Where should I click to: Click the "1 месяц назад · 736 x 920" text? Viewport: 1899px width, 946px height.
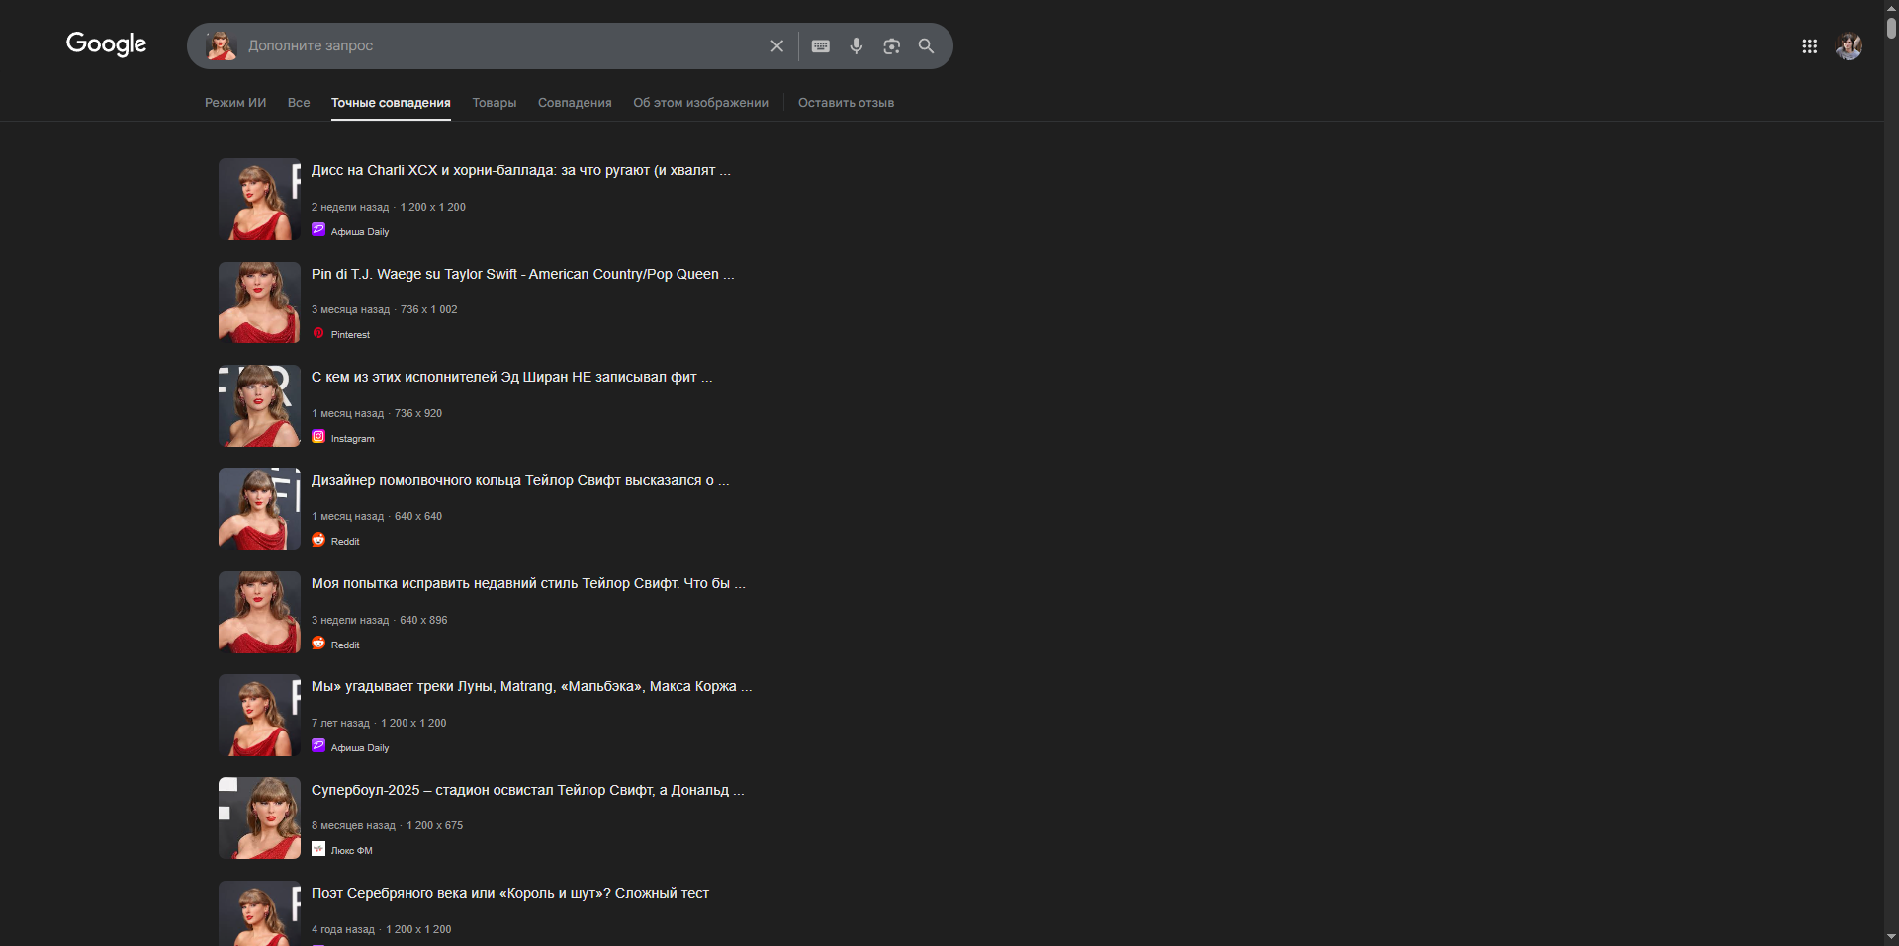(x=377, y=413)
